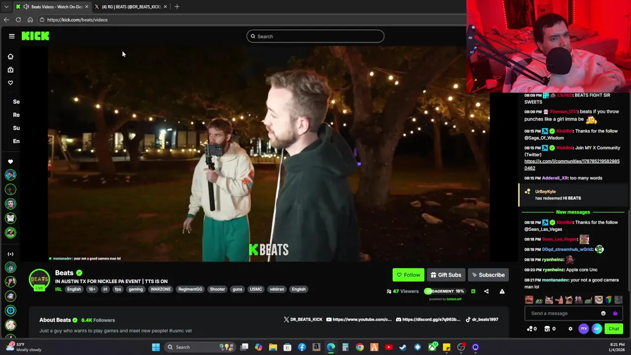Open the chat shop store icon
The image size is (631, 355).
click(x=550, y=329)
